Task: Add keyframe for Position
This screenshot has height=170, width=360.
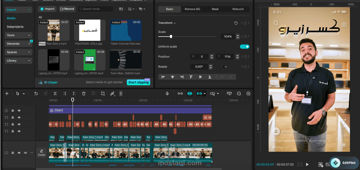Action: point(245,57)
